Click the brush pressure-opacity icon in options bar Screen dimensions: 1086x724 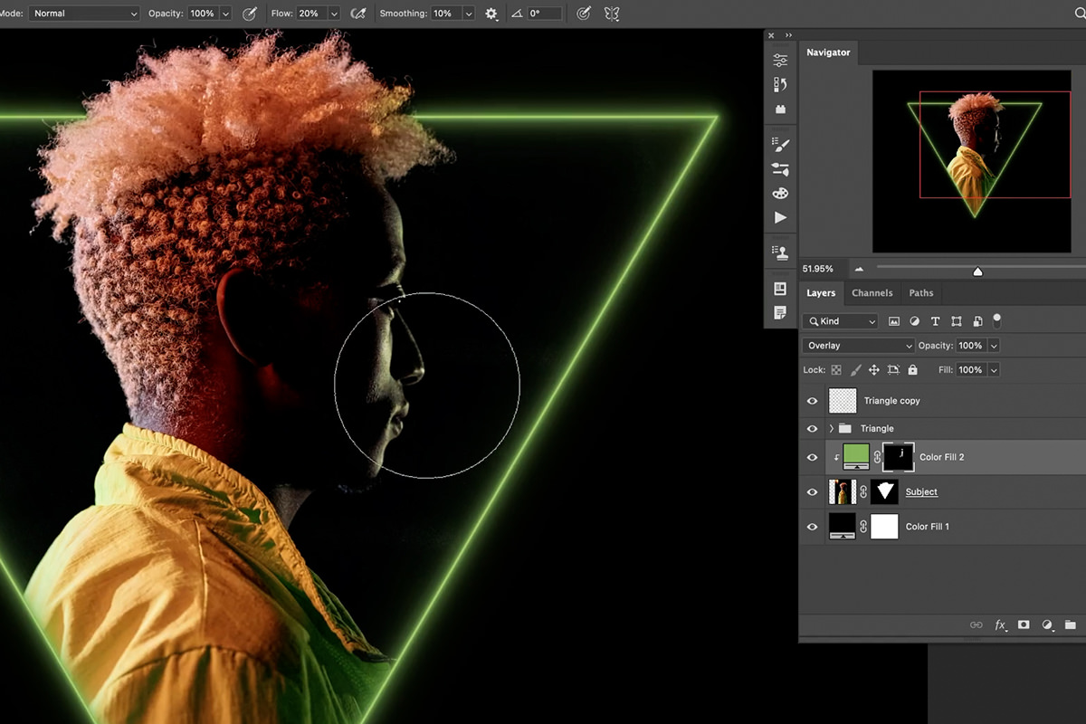tap(249, 14)
